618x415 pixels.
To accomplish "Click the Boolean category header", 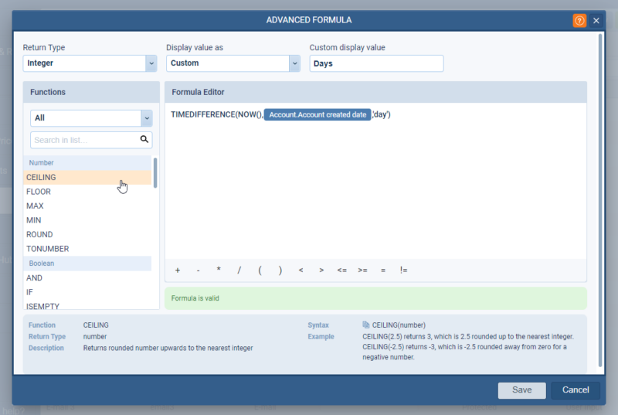I will [87, 264].
